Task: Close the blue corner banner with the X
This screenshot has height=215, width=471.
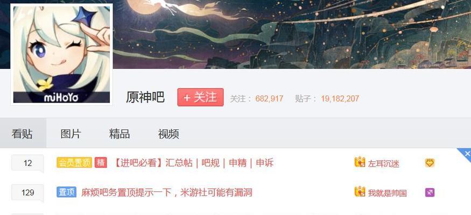Action: click(x=467, y=154)
